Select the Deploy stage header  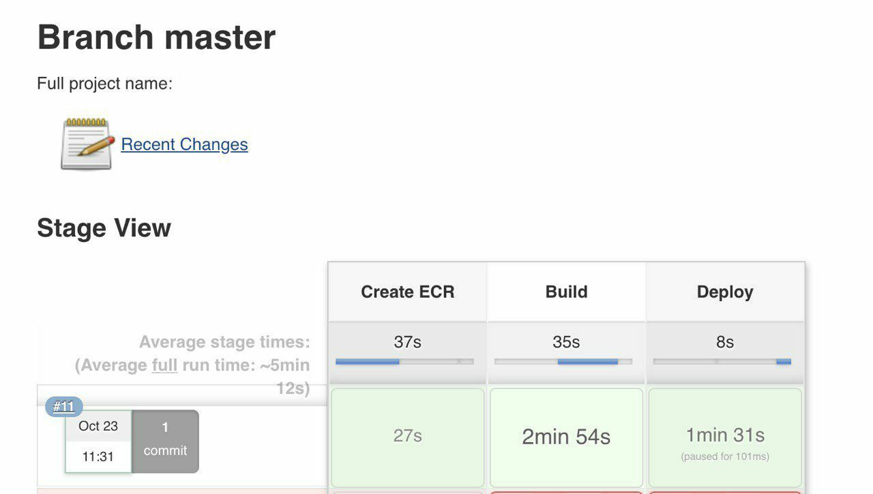click(x=725, y=292)
